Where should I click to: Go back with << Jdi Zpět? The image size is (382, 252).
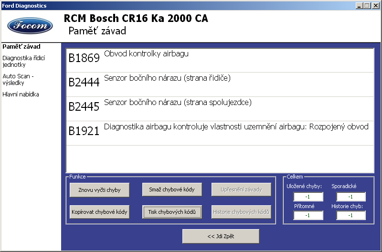point(221,236)
